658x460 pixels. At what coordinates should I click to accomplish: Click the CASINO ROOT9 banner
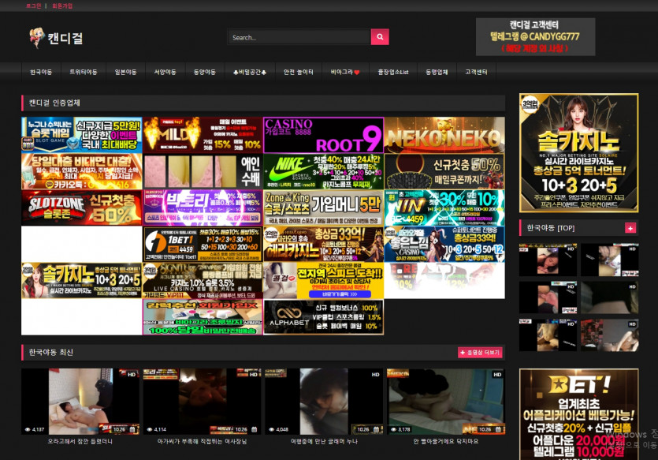point(323,135)
